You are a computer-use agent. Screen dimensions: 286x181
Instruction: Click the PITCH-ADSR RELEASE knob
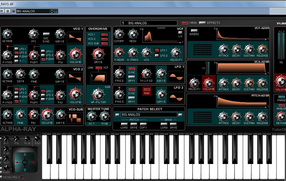tap(262, 117)
